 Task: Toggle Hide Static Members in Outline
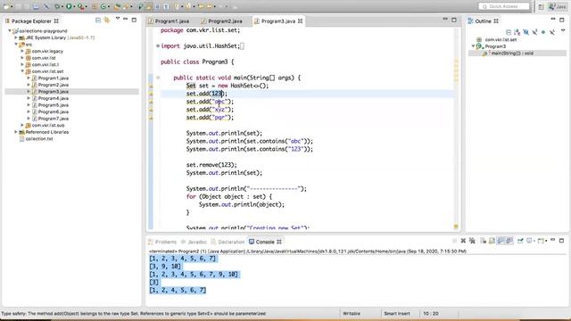tap(534, 32)
